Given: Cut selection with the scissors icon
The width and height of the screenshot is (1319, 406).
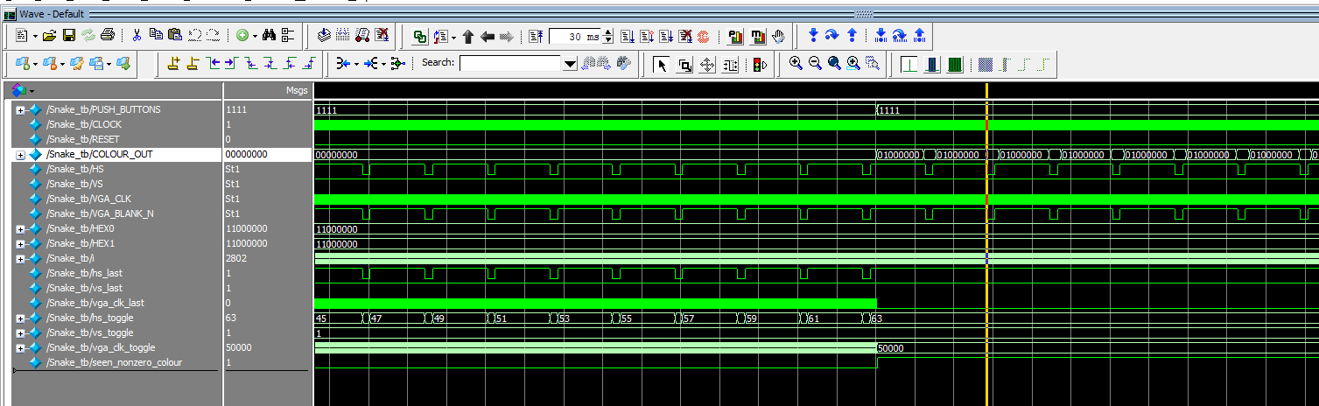Looking at the screenshot, I should pos(137,36).
